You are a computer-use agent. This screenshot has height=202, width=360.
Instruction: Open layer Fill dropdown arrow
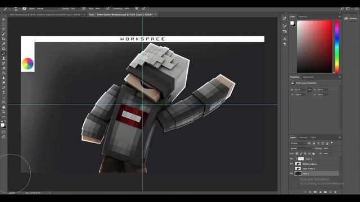[331, 153]
